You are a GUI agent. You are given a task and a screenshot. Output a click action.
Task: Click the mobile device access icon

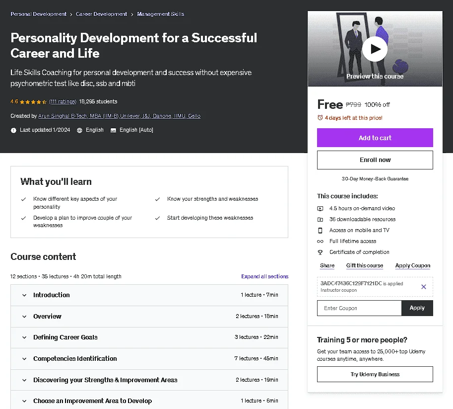(320, 231)
